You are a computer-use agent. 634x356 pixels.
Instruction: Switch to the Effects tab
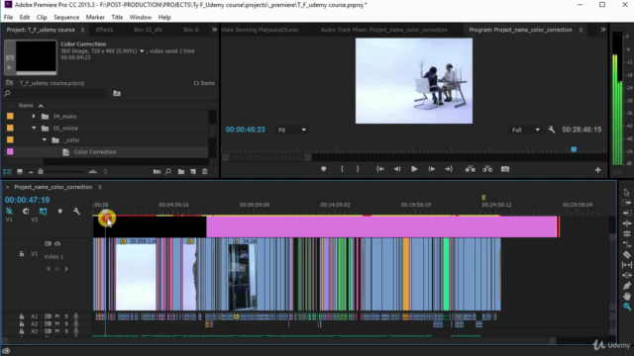[104, 30]
